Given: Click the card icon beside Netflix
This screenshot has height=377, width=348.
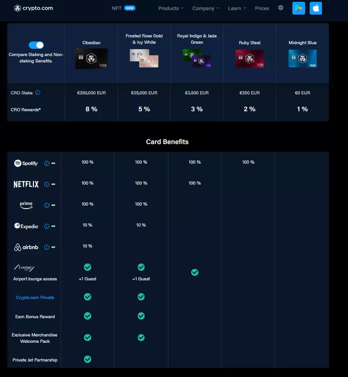Looking at the screenshot, I should click(x=53, y=184).
